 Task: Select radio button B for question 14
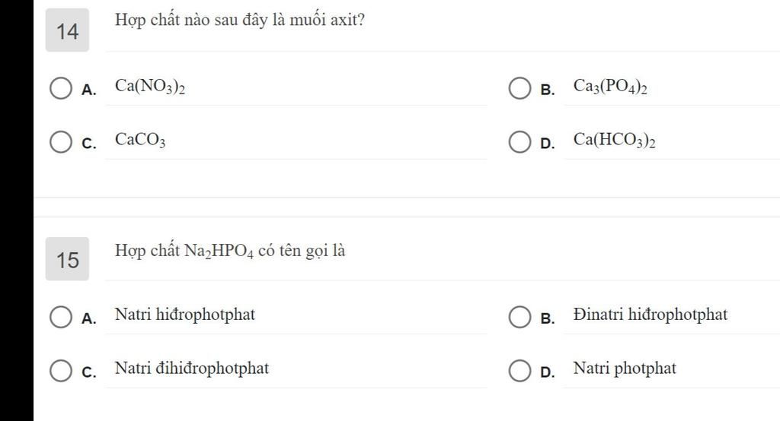pos(519,88)
